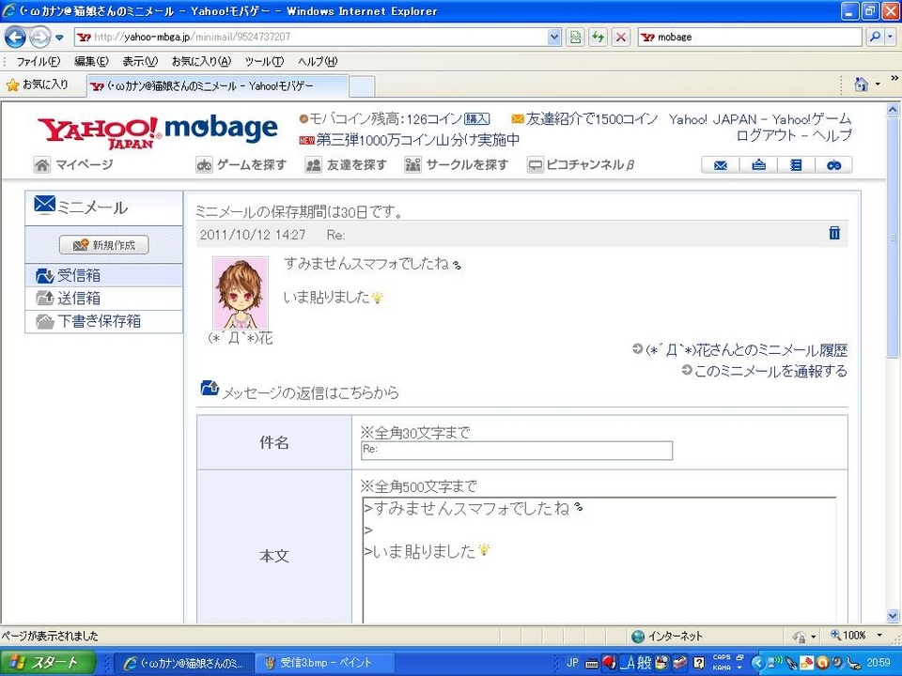Screen dimensions: 902x676
Task: Click the page scrollbar up arrow
Action: (x=893, y=109)
